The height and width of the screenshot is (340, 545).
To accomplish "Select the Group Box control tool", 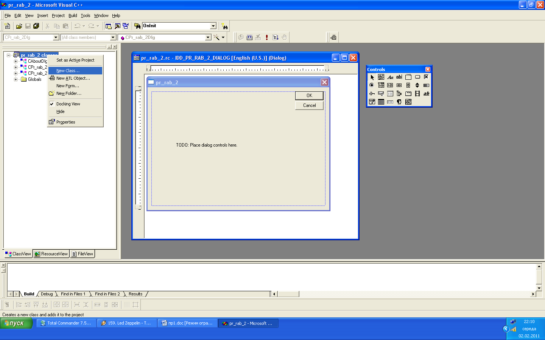I will (408, 77).
